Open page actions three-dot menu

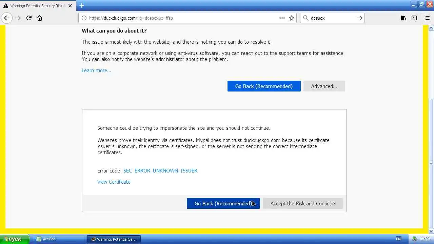pos(282,18)
